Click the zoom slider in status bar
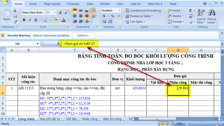 (202, 124)
